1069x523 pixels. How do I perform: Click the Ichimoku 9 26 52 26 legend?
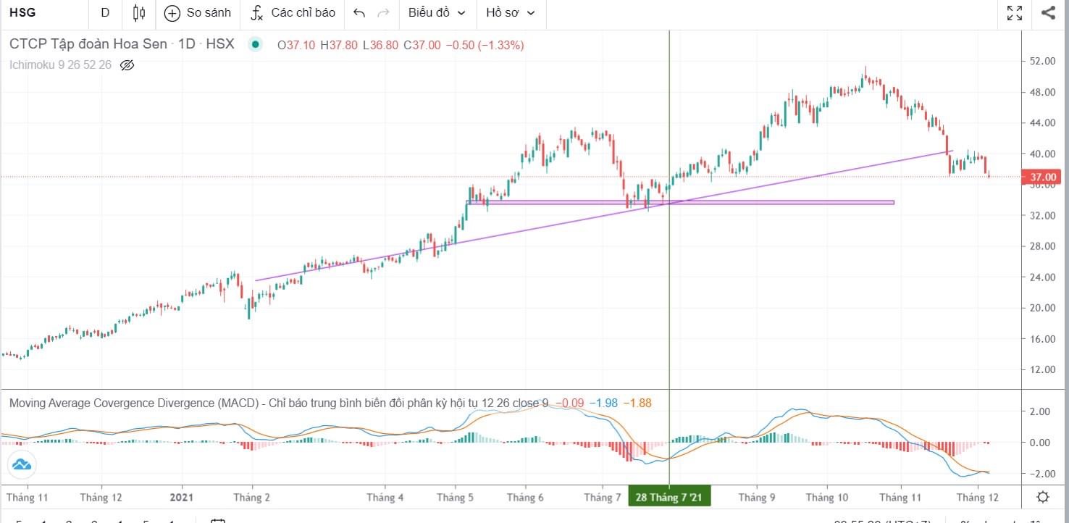(x=61, y=65)
